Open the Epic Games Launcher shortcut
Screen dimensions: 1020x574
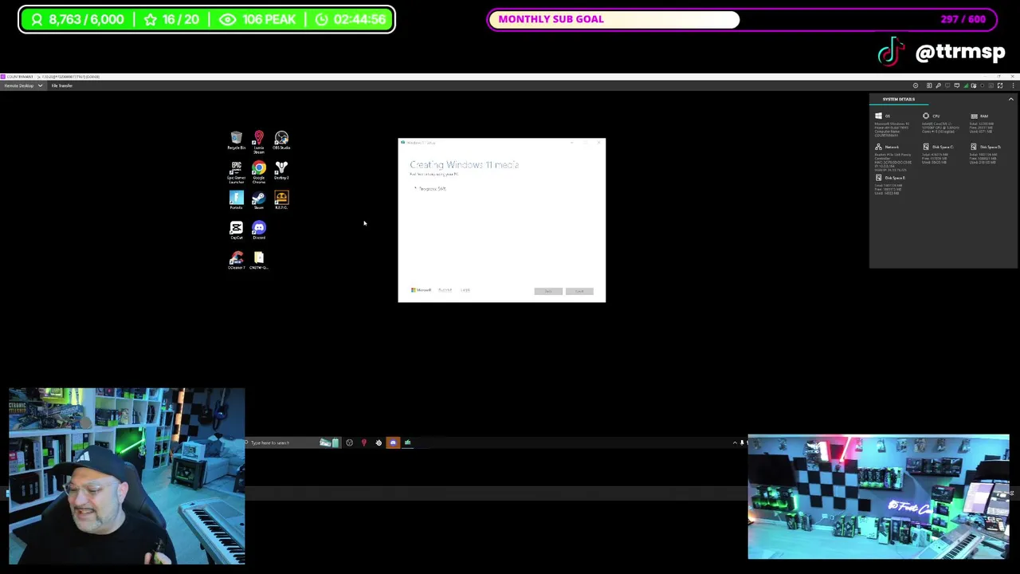coord(236,171)
